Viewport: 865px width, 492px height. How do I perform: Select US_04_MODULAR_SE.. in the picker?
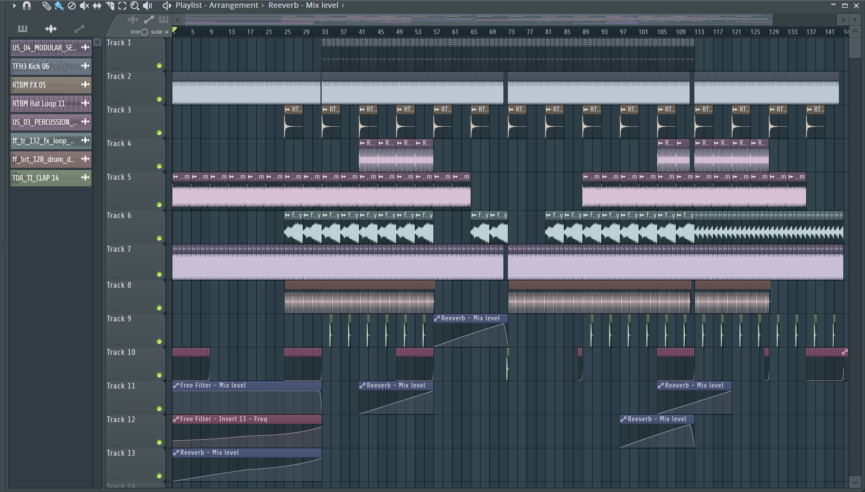(51, 48)
